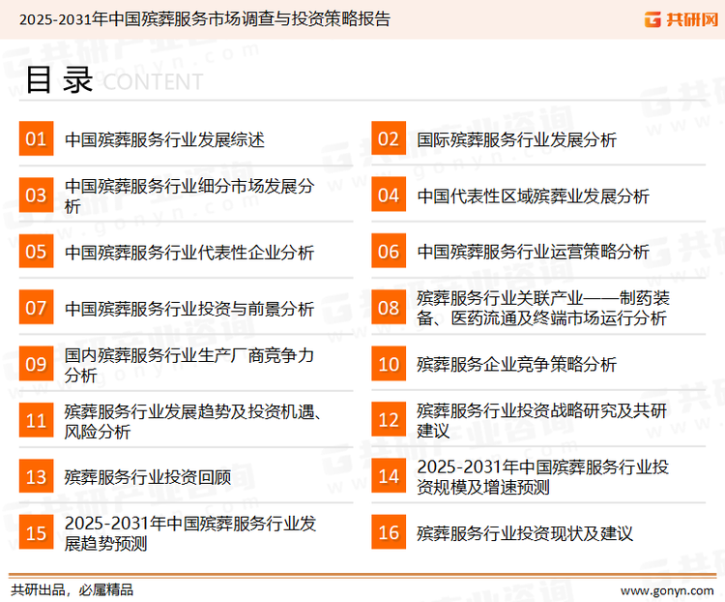This screenshot has width=725, height=602.
Task: Open chapter 国际殡葬服务行业发展分析
Action: point(516,139)
